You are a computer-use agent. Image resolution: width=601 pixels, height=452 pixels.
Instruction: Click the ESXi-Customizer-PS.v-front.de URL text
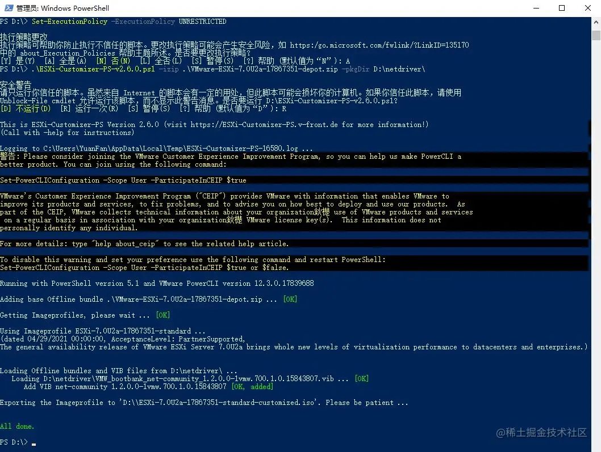click(264, 124)
